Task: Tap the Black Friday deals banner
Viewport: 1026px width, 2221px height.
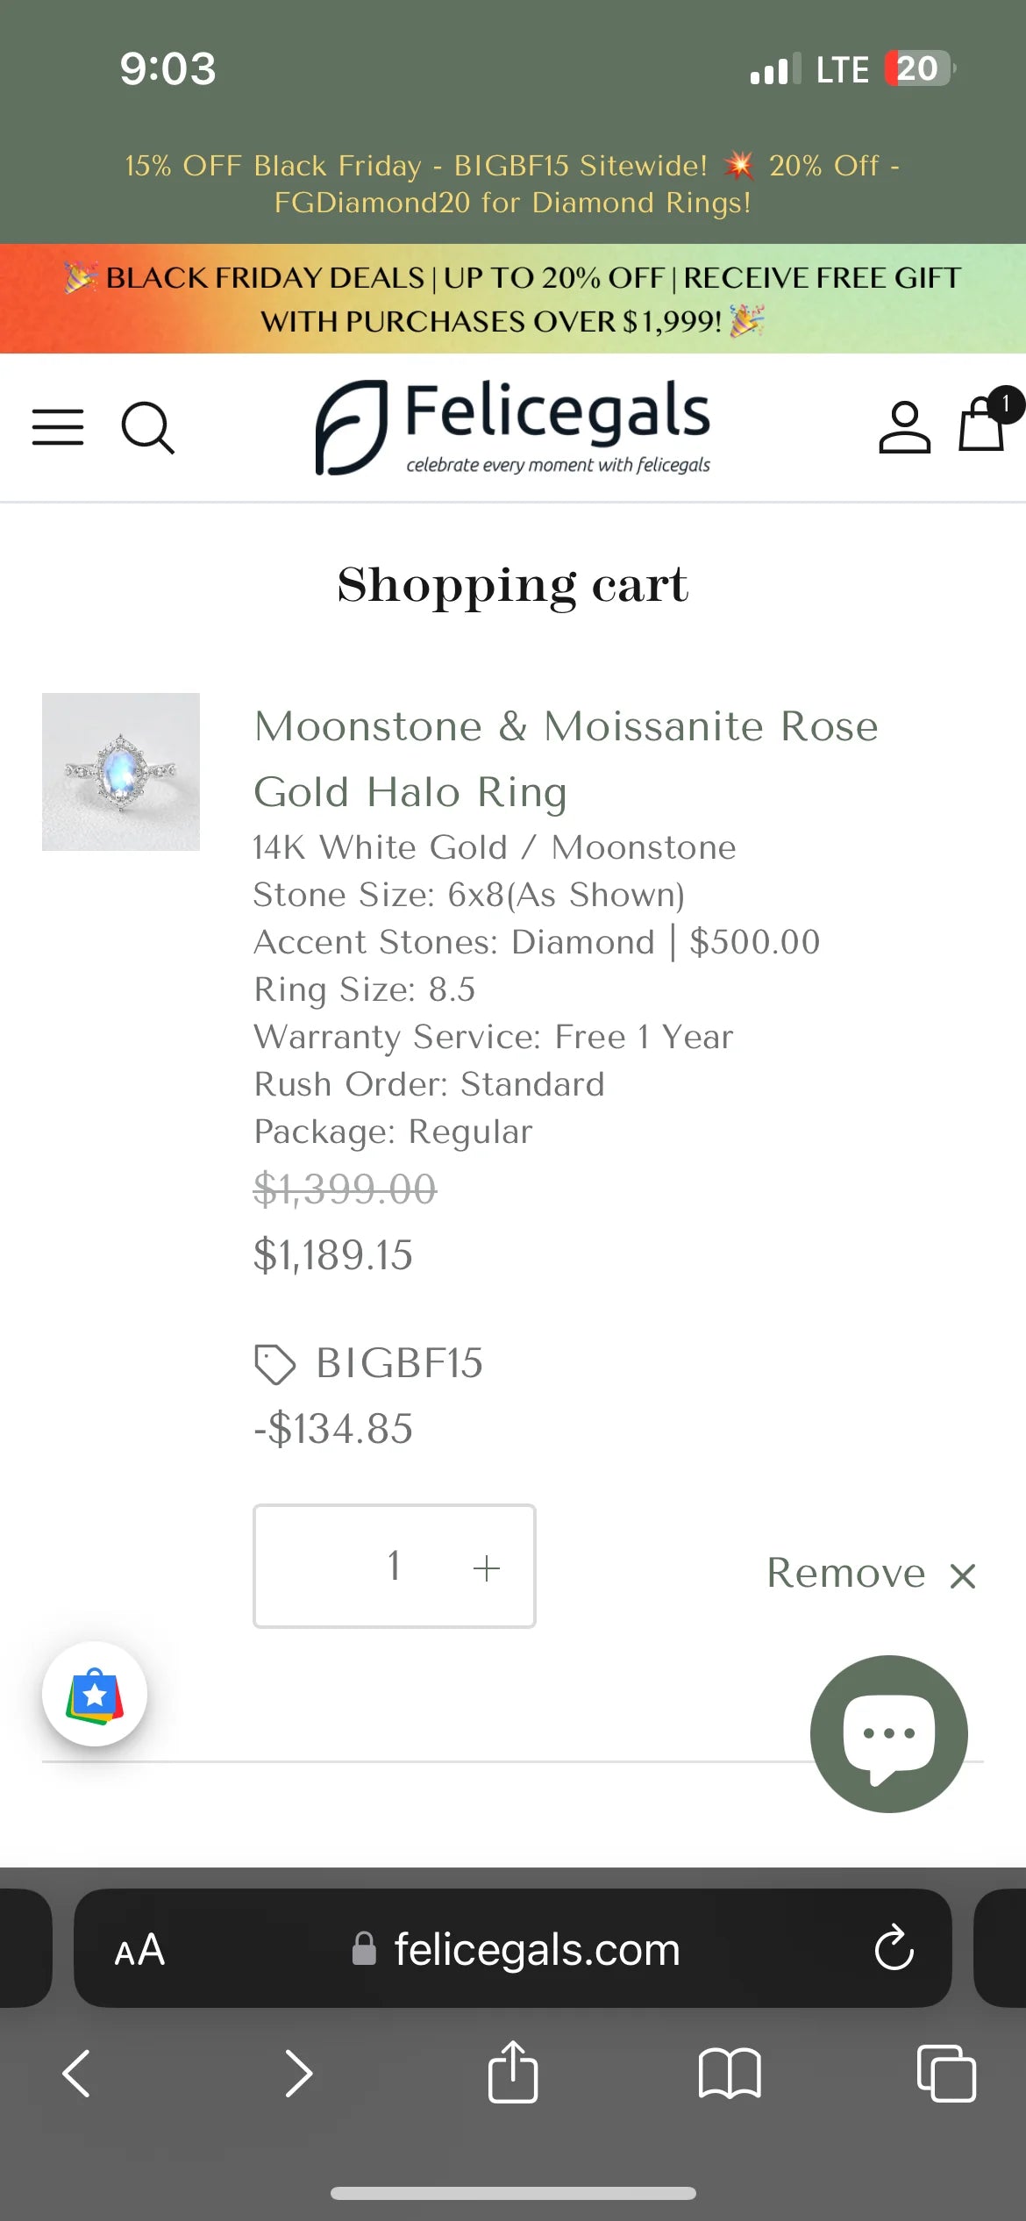Action: point(513,299)
